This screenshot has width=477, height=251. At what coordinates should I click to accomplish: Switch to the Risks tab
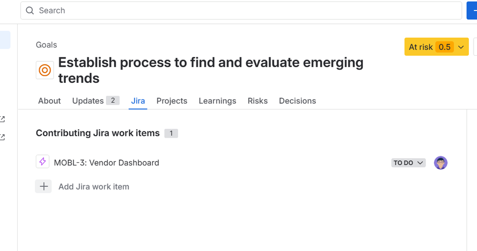[257, 101]
